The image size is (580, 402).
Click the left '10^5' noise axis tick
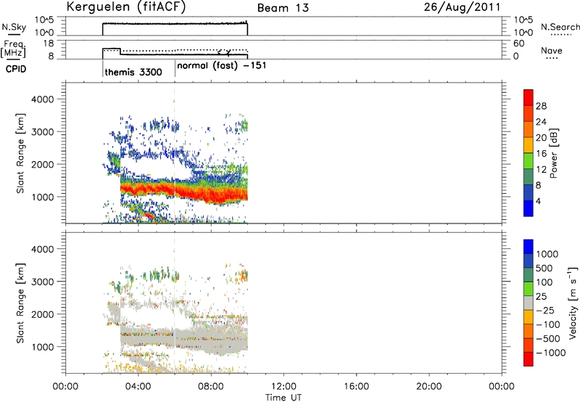[44, 20]
